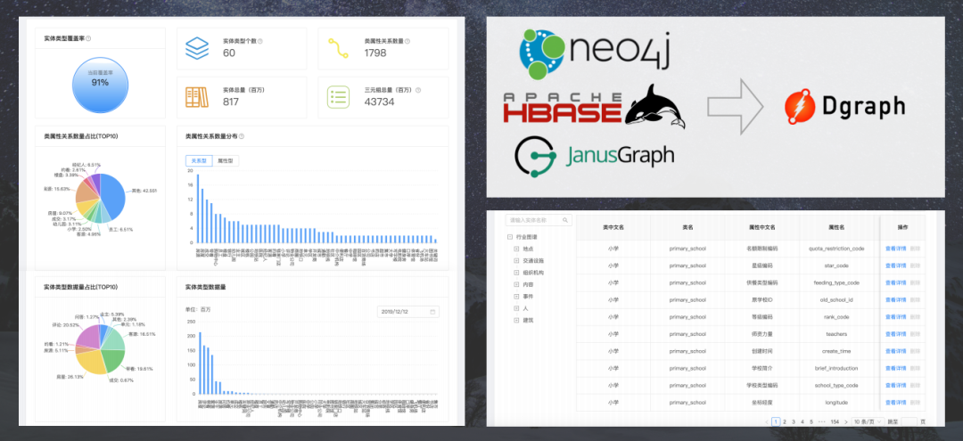Click 查看详情 for the teachers row
The height and width of the screenshot is (441, 963).
point(895,334)
